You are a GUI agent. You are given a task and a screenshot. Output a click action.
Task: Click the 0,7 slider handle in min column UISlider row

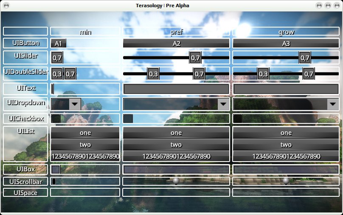57,58
